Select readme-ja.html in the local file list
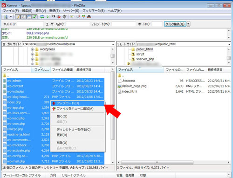 pyautogui.click(x=18, y=135)
